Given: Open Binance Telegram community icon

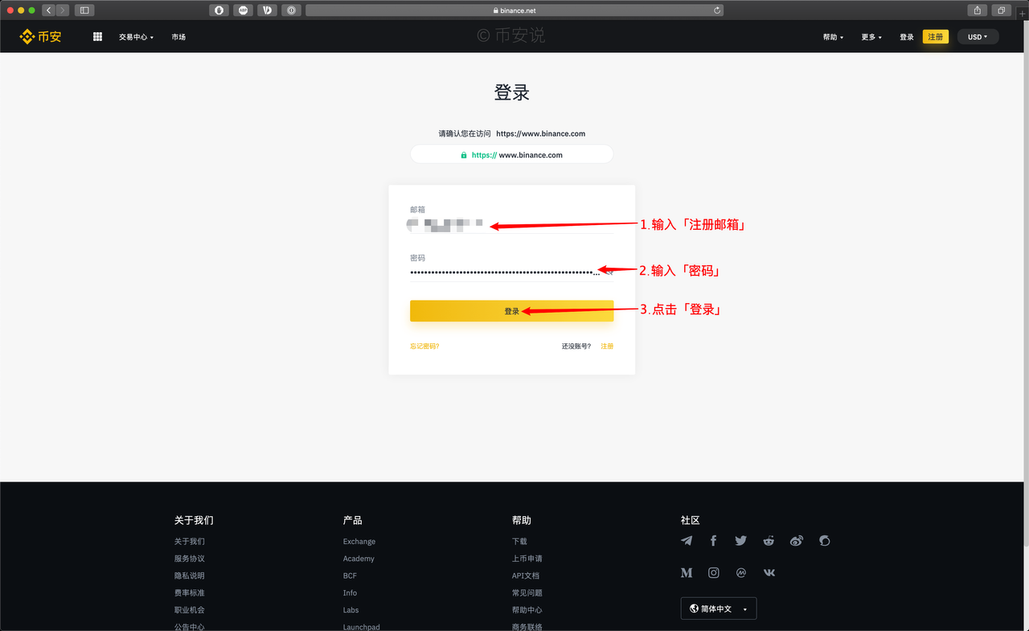Looking at the screenshot, I should click(x=687, y=541).
